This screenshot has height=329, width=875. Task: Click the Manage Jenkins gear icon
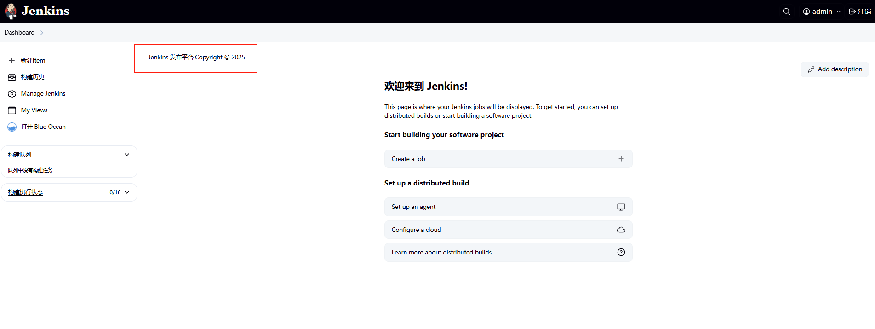[x=12, y=94]
